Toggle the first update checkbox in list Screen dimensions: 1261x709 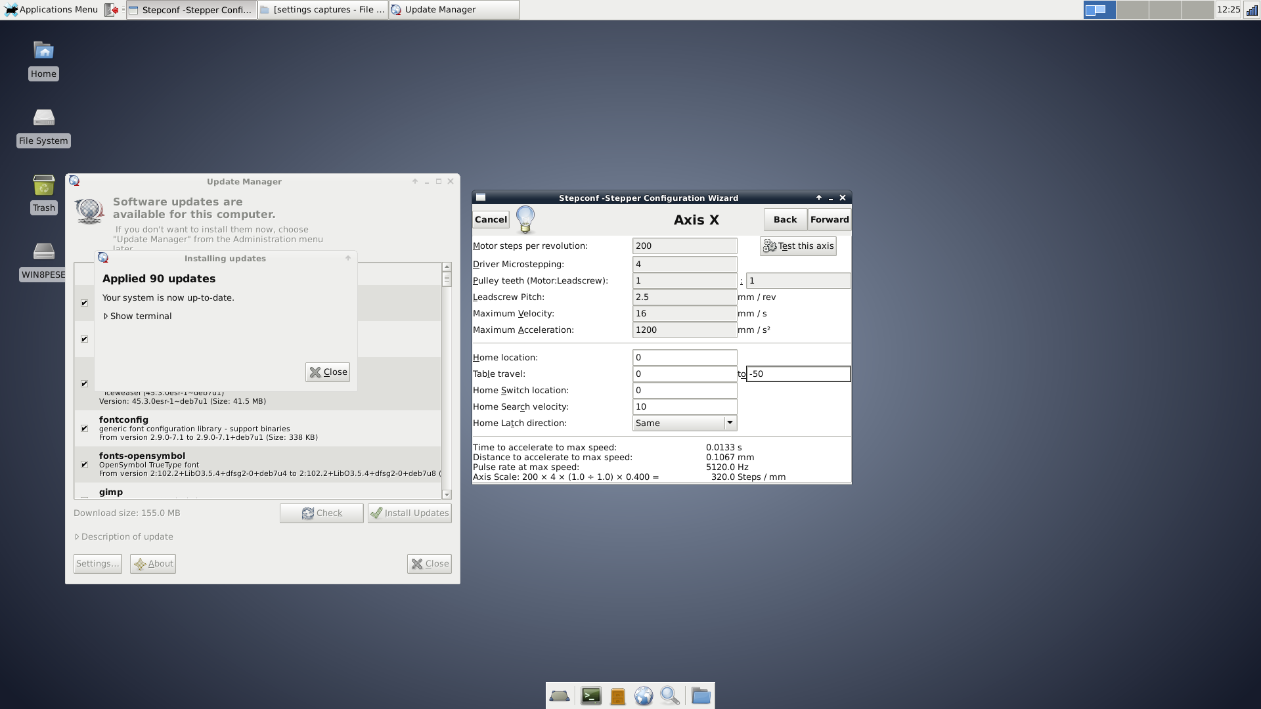pos(84,303)
